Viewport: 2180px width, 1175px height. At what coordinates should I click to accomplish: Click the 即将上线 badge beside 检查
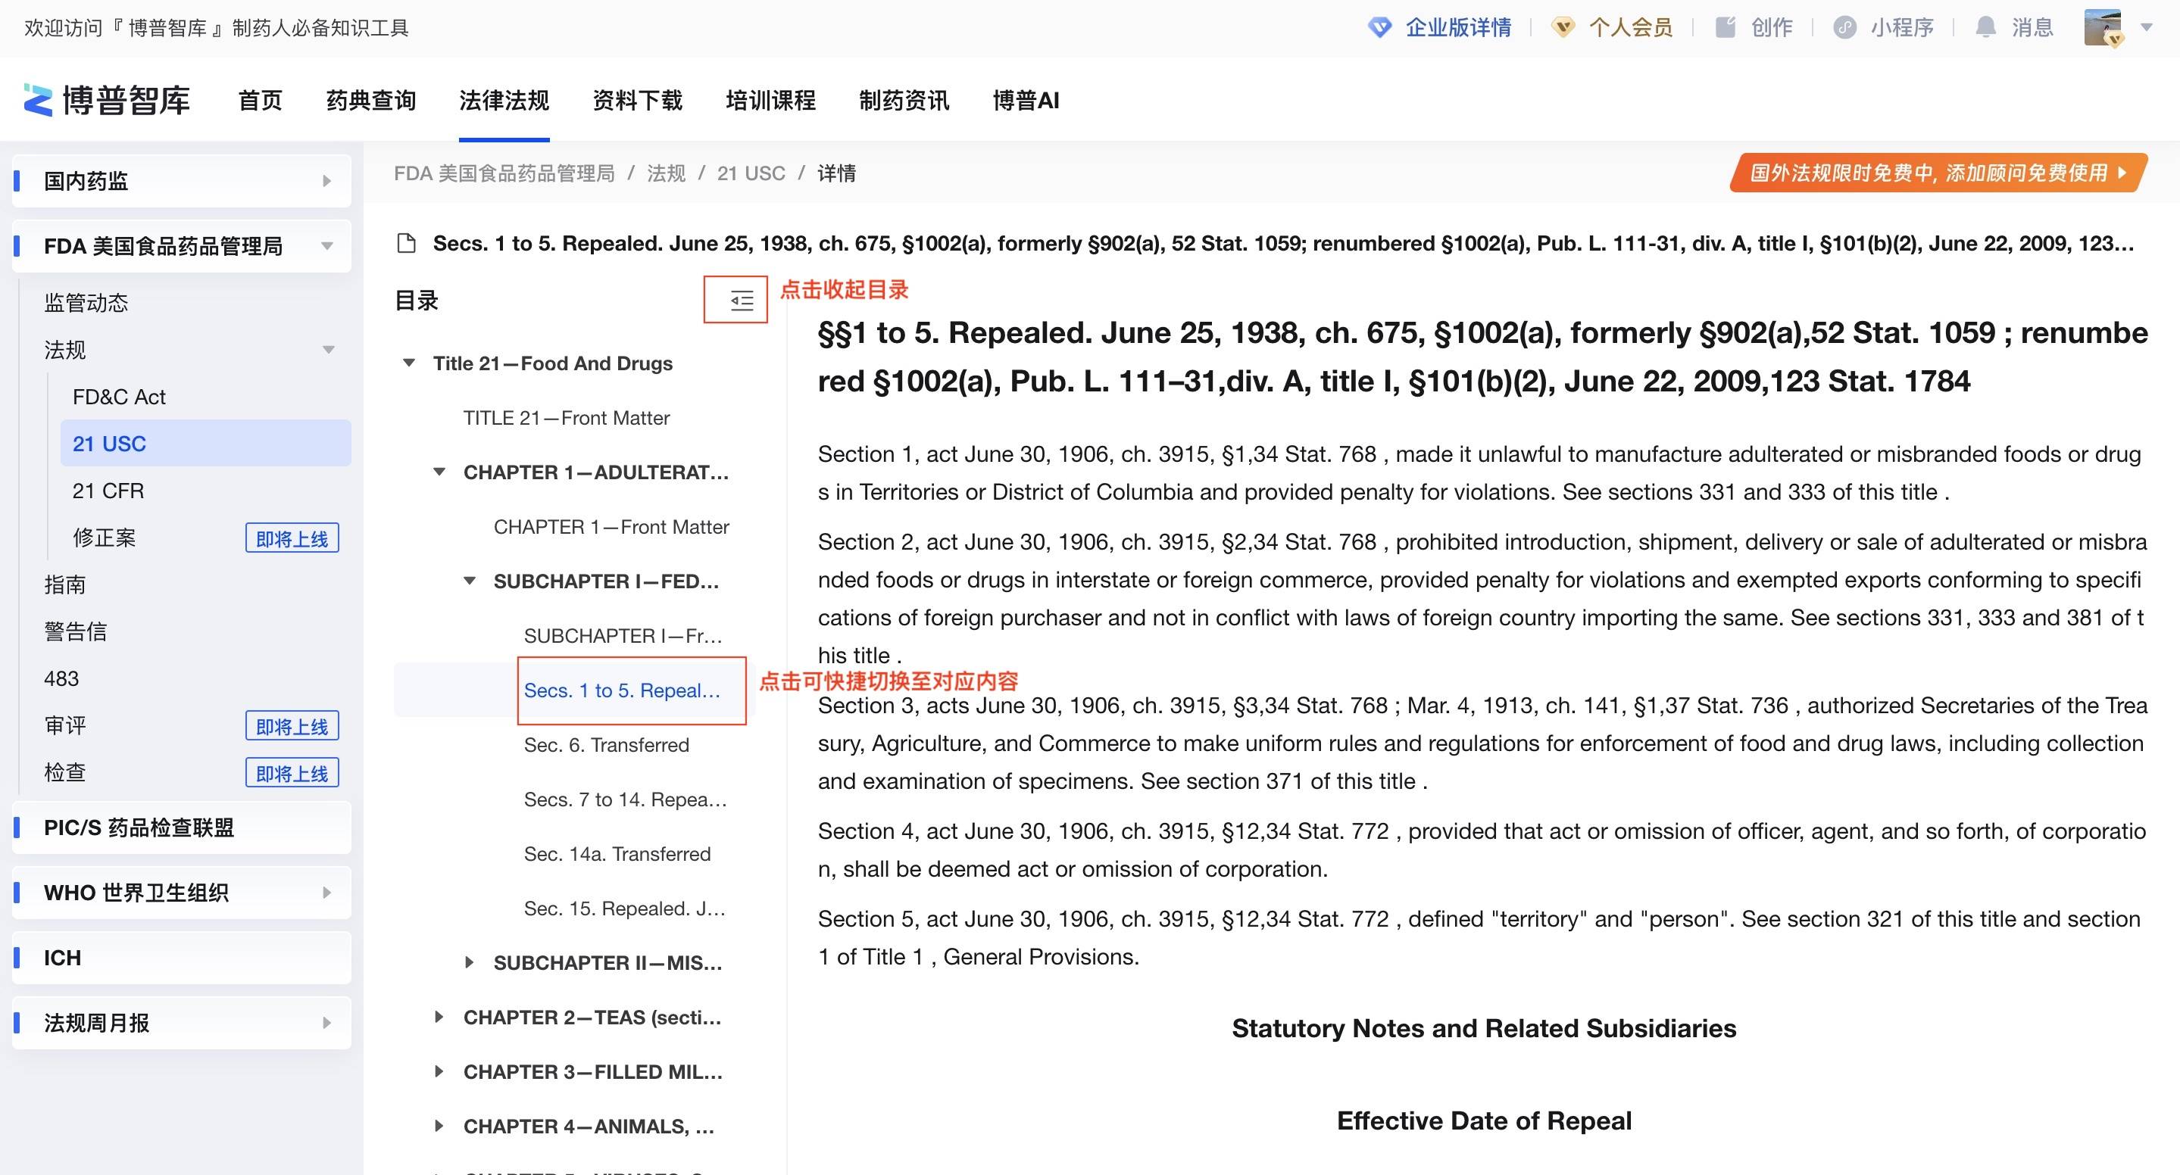tap(292, 772)
